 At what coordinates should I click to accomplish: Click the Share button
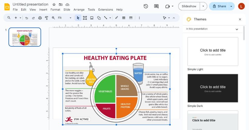219,6
